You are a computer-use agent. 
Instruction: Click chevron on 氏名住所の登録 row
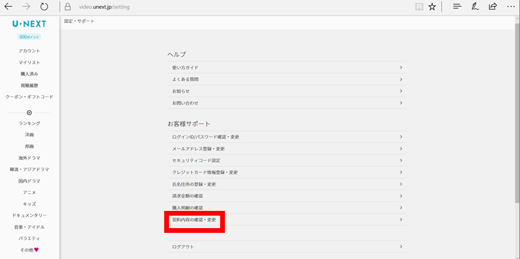tap(401, 184)
